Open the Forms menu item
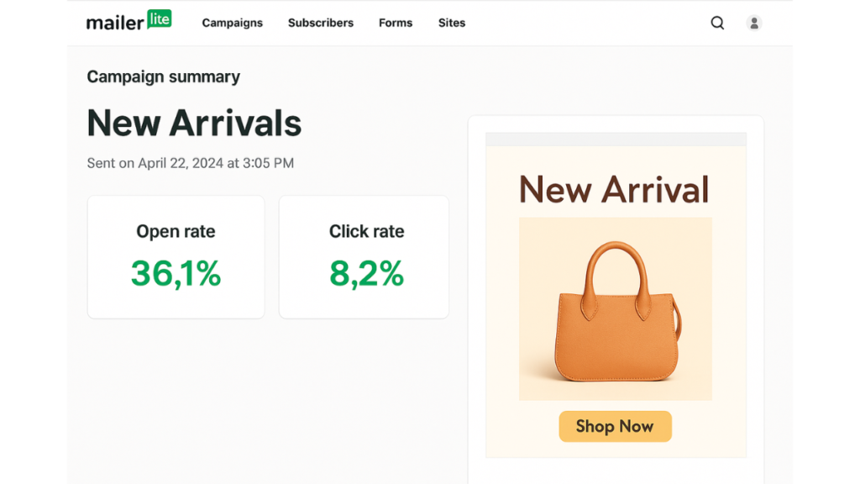Viewport: 860px width, 484px height. click(396, 23)
